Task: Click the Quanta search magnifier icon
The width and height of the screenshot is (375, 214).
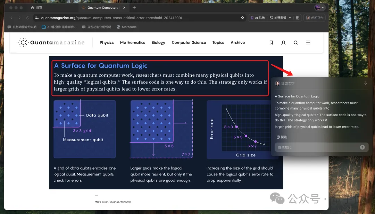Action: click(x=295, y=43)
